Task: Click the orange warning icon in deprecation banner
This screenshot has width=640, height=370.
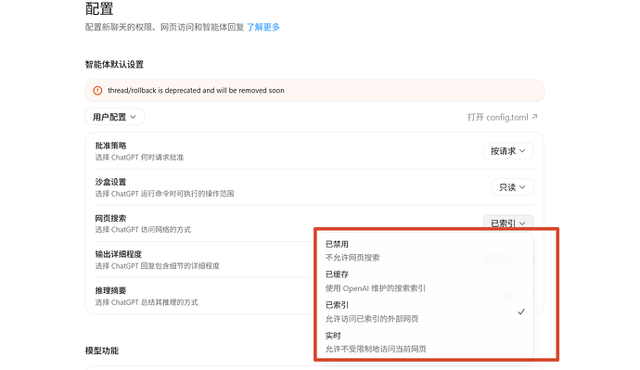Action: pyautogui.click(x=97, y=91)
